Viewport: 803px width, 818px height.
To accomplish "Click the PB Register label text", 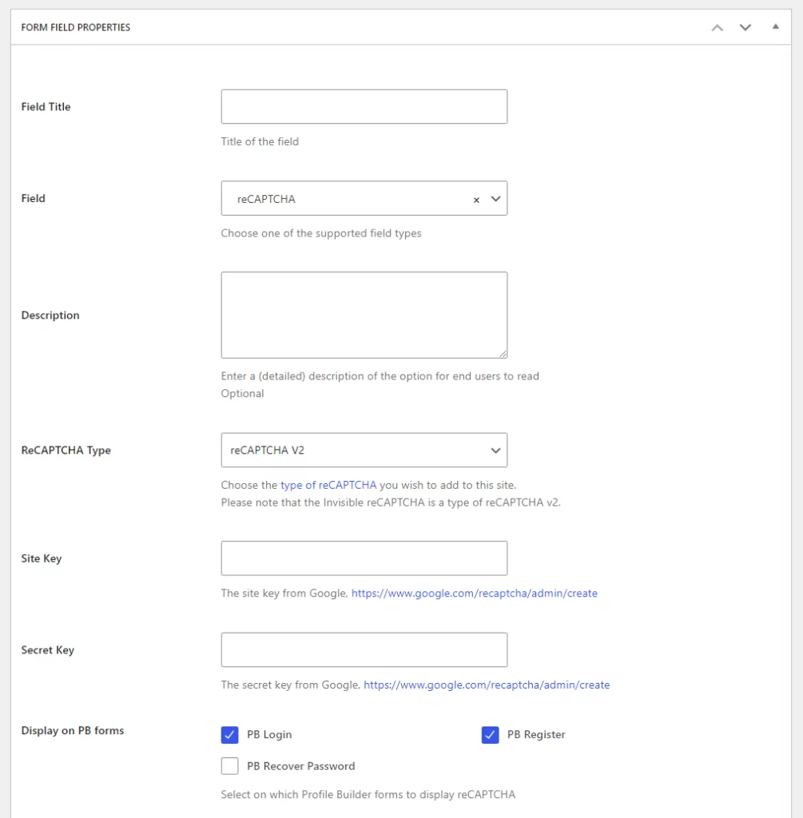I will click(536, 735).
